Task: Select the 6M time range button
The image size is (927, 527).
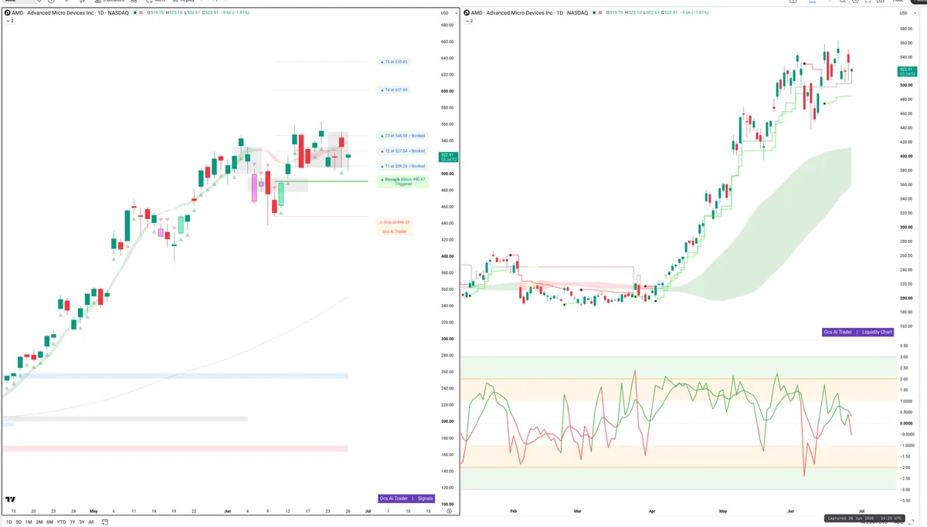Action: pos(50,522)
